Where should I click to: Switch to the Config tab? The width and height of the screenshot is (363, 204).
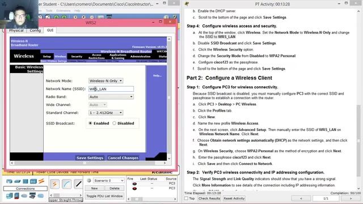[35, 30]
